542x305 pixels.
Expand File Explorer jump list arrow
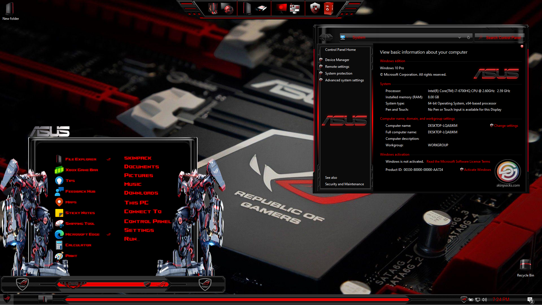click(x=109, y=159)
